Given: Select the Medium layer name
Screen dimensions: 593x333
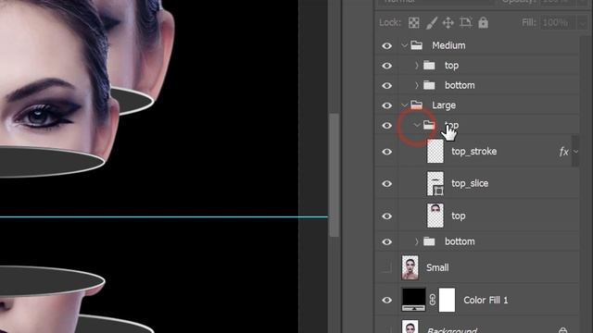Looking at the screenshot, I should pos(448,45).
